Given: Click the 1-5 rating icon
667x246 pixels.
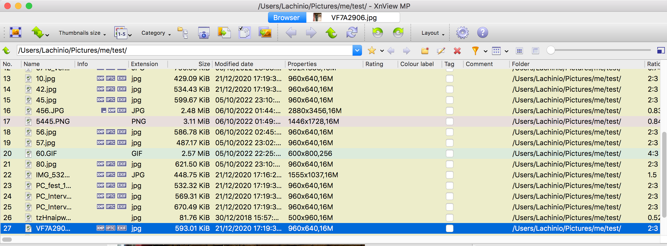Looking at the screenshot, I should click(121, 33).
